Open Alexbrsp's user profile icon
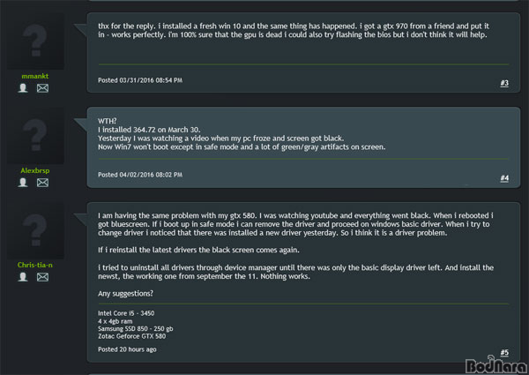The image size is (529, 375). pyautogui.click(x=23, y=183)
